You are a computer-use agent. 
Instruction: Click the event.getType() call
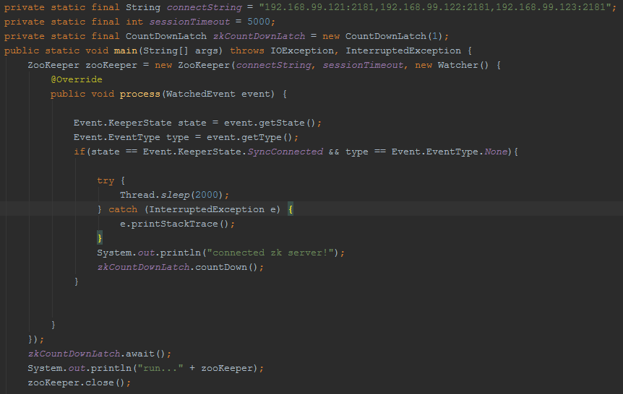pyautogui.click(x=249, y=137)
